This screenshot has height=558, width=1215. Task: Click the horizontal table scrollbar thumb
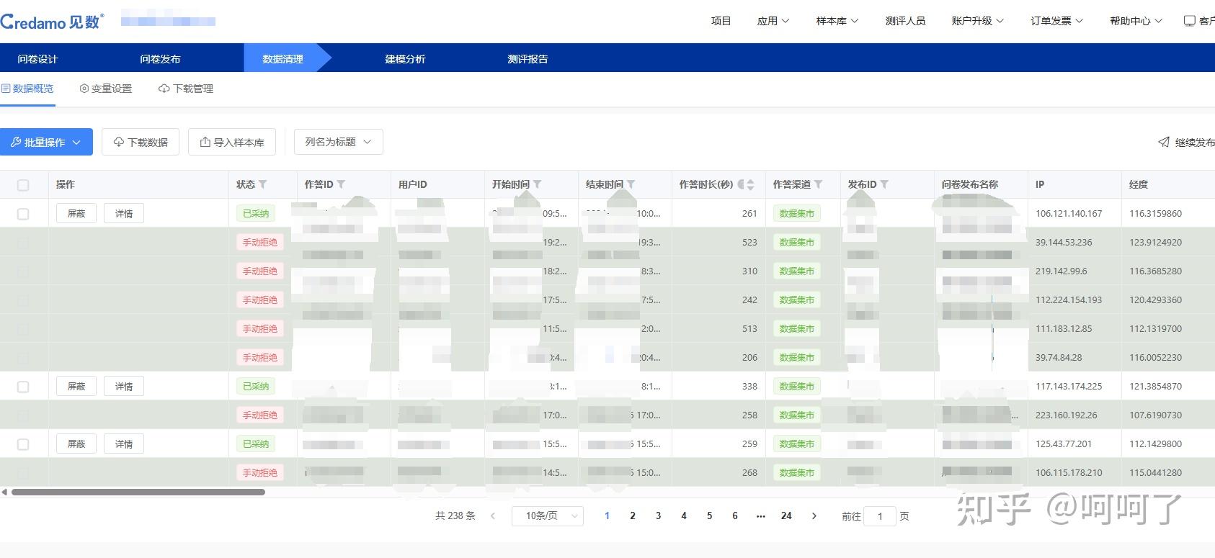coord(138,492)
